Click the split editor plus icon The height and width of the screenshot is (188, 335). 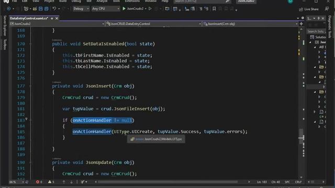pos(301,24)
